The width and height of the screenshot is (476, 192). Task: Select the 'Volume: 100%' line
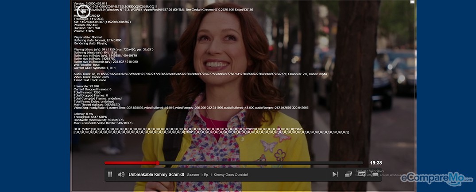click(x=84, y=31)
